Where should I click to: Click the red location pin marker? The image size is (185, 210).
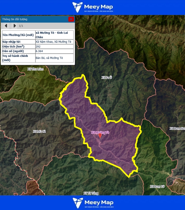[x=100, y=135]
